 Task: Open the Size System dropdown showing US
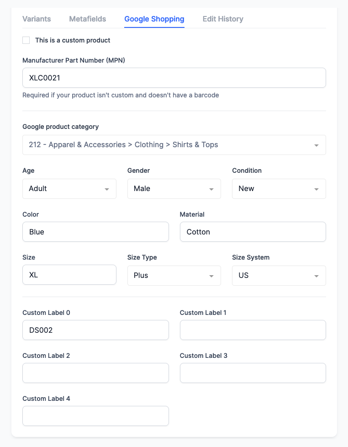pos(279,276)
